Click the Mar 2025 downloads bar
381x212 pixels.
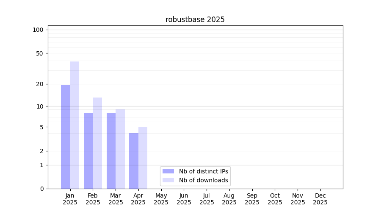(120, 149)
